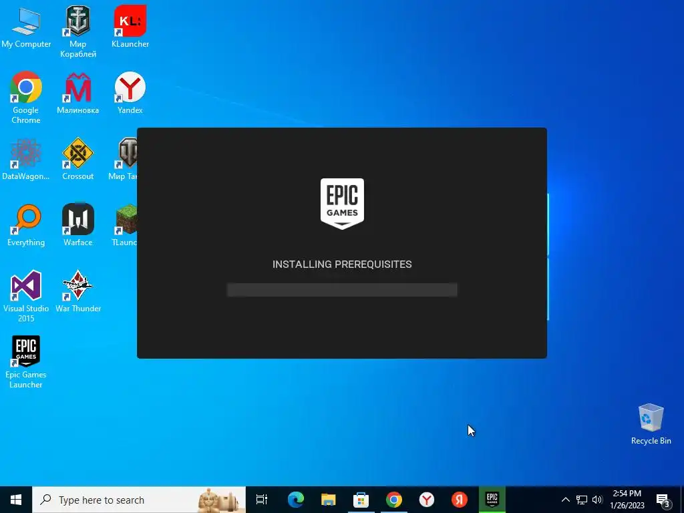Screen dimensions: 684x513
Task: Open Yandex Browser taskbar icon
Action: coord(426,500)
